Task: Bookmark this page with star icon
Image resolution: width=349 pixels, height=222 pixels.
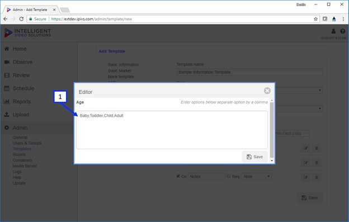Action: click(x=315, y=19)
